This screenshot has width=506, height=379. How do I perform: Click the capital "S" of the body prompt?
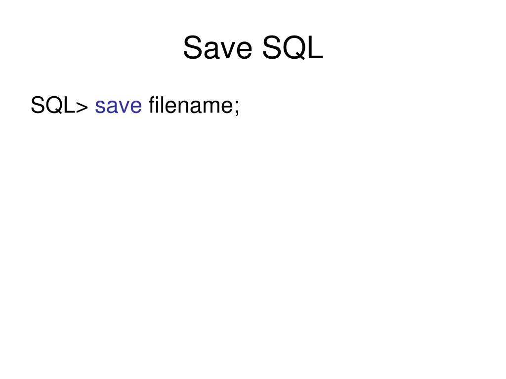(37, 105)
